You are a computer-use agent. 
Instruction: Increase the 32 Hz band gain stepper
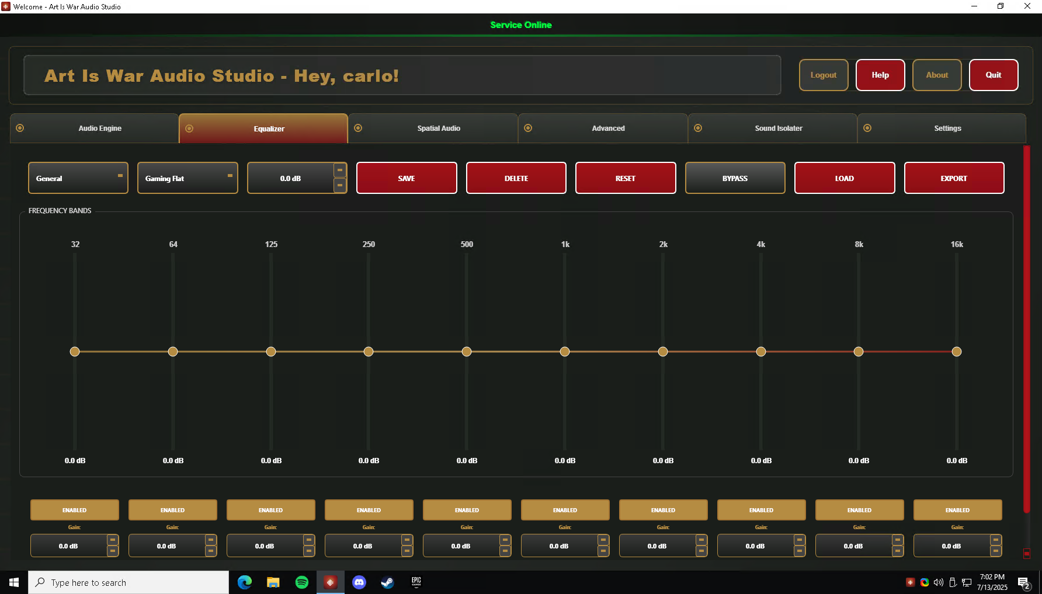(x=113, y=540)
